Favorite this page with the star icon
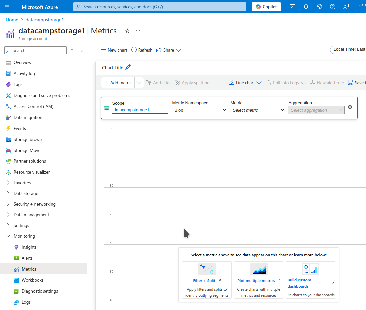This screenshot has width=366, height=310. [x=127, y=31]
